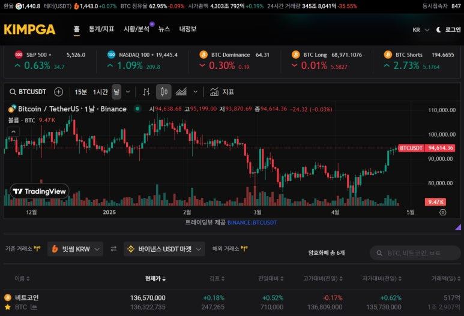Add symbol with the plus circle icon

[x=59, y=92]
